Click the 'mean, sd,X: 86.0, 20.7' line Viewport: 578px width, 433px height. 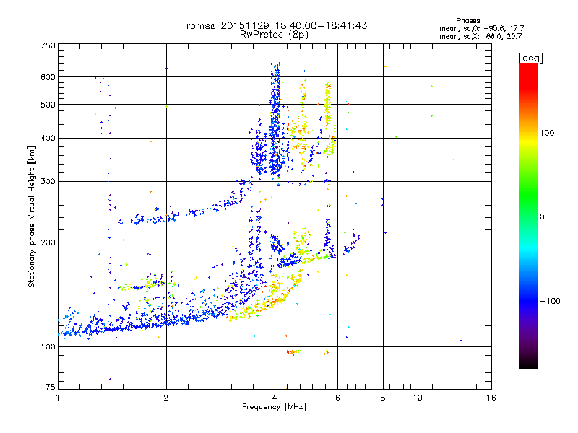[480, 36]
